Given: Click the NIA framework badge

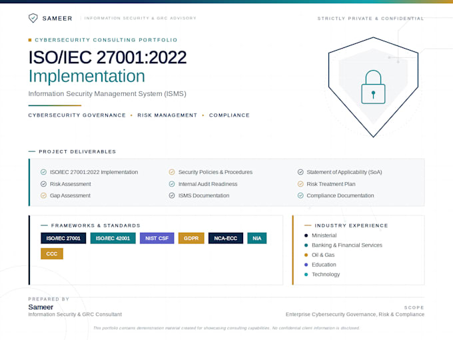Looking at the screenshot, I should 257,238.
